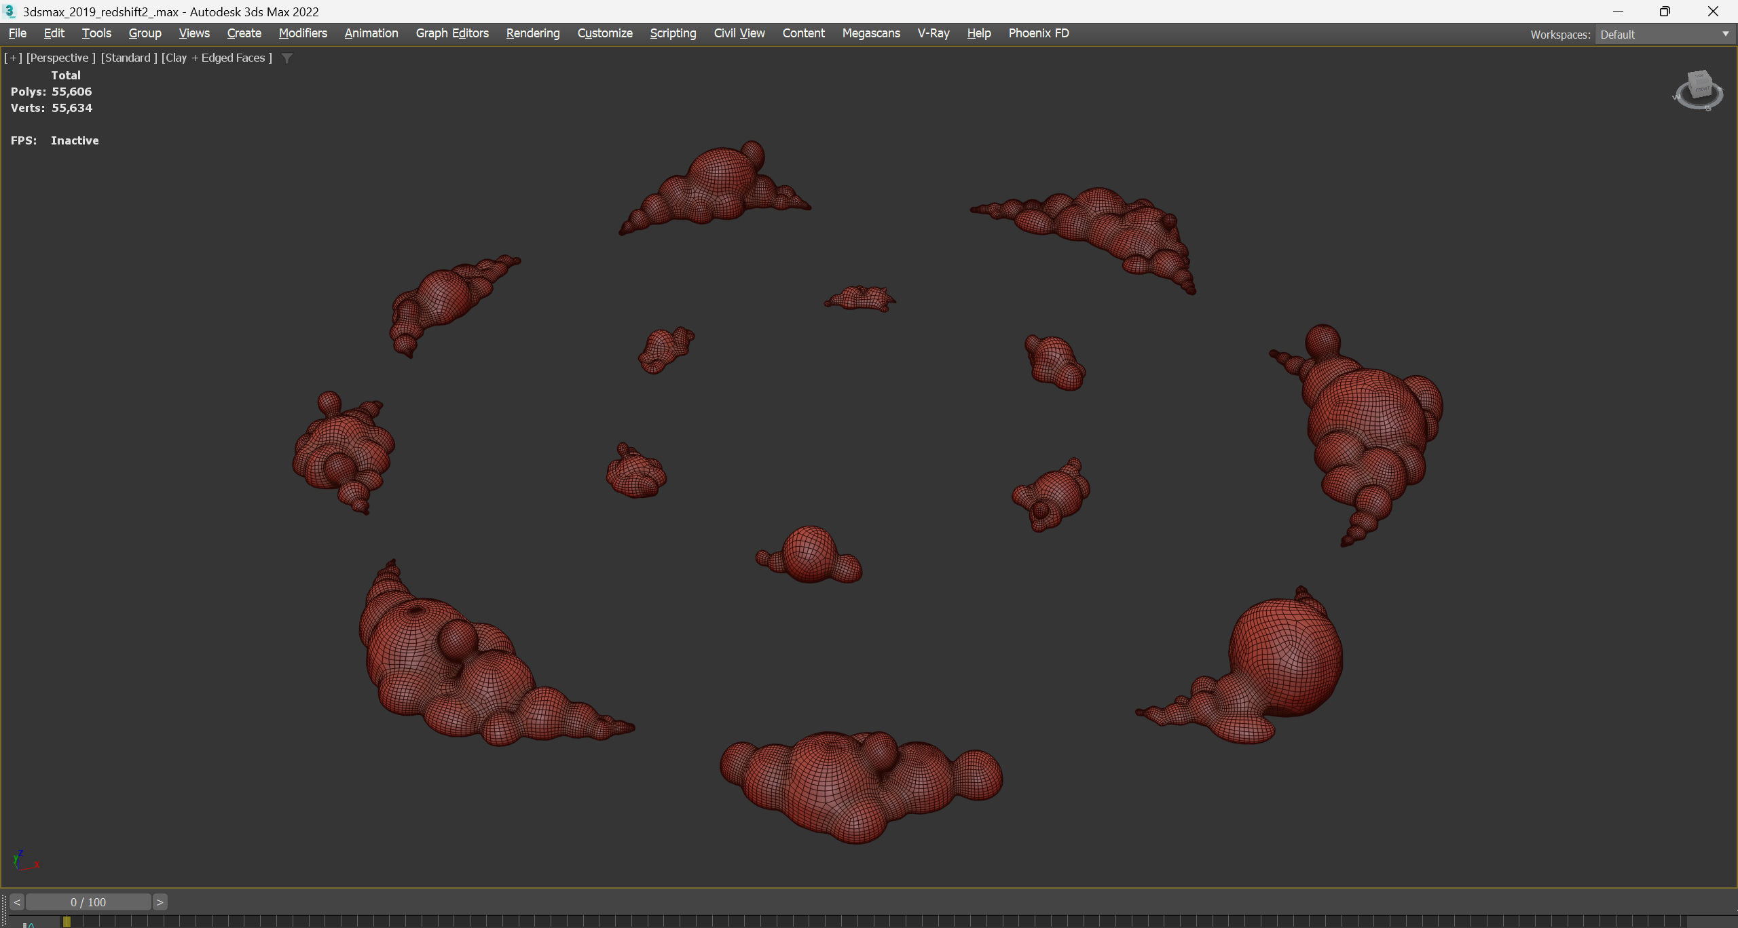Screen dimensions: 1738x928
Task: Open the viewport [+] general menu
Action: pyautogui.click(x=13, y=58)
